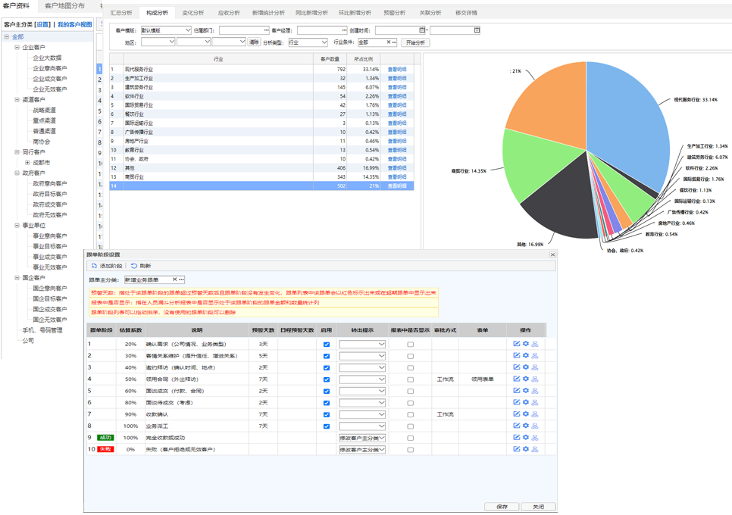Clear the 跟单主分类 field with X
Viewport: 732px width, 515px height.
(x=174, y=279)
